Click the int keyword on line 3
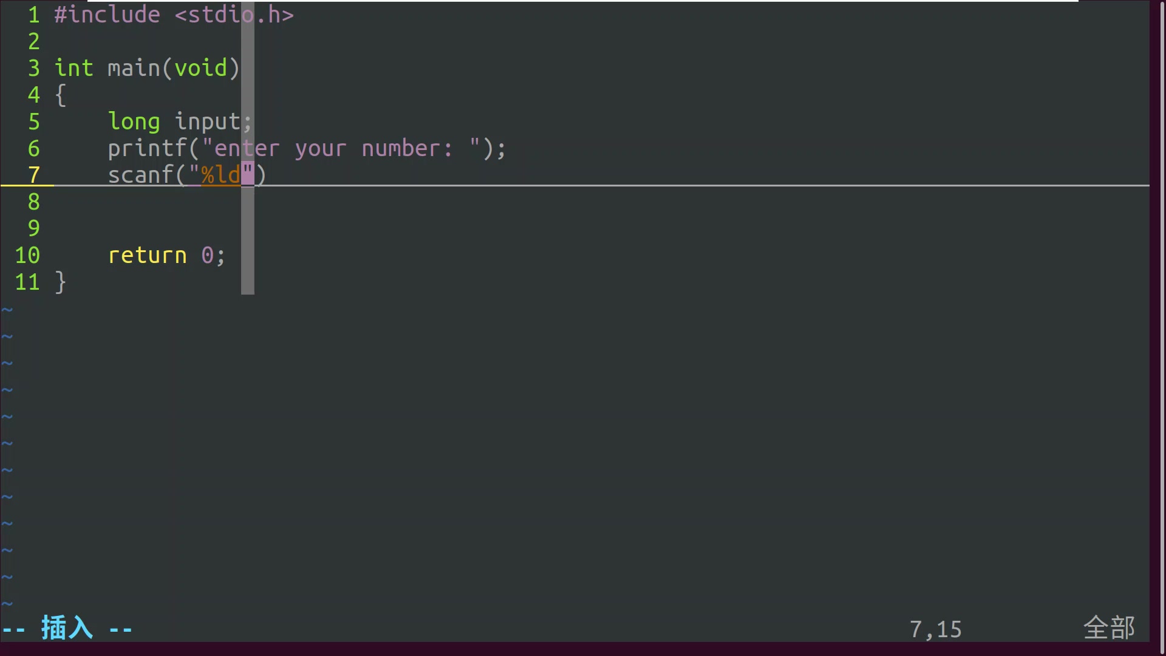Screen dimensions: 1166x656 point(74,68)
